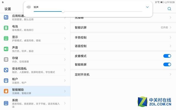Screen dimensions: 176x110
Task: Open the 存储 settings entry
Action: coord(35,60)
